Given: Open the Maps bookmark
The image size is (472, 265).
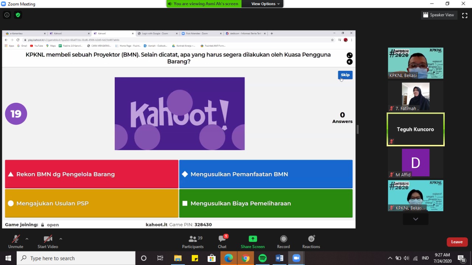Looking at the screenshot, I should click(x=51, y=46).
